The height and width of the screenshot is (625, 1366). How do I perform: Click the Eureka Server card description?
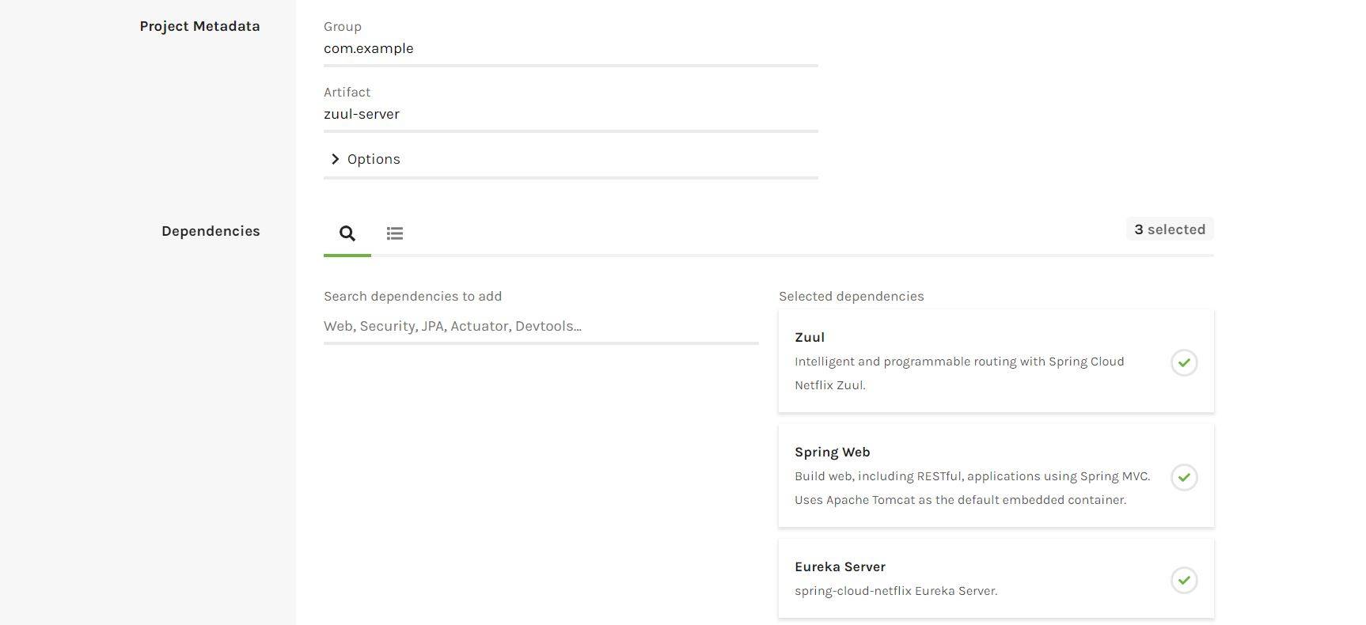click(x=896, y=591)
